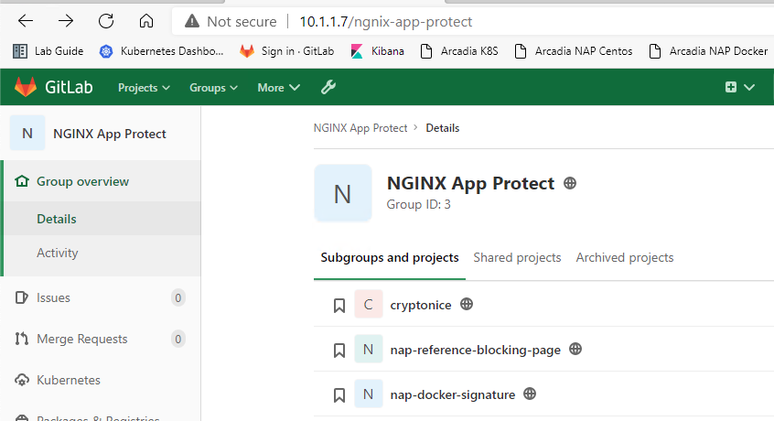Open the Sign in GitLab bookmark
The width and height of the screenshot is (774, 421).
click(286, 51)
